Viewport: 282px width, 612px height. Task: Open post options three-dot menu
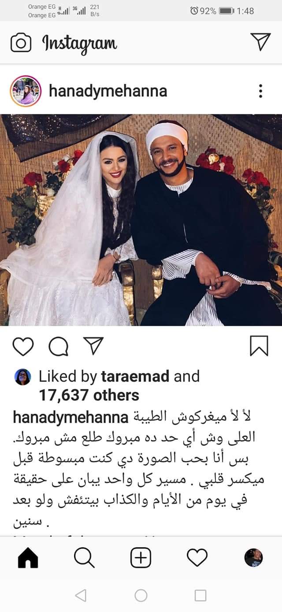261,91
